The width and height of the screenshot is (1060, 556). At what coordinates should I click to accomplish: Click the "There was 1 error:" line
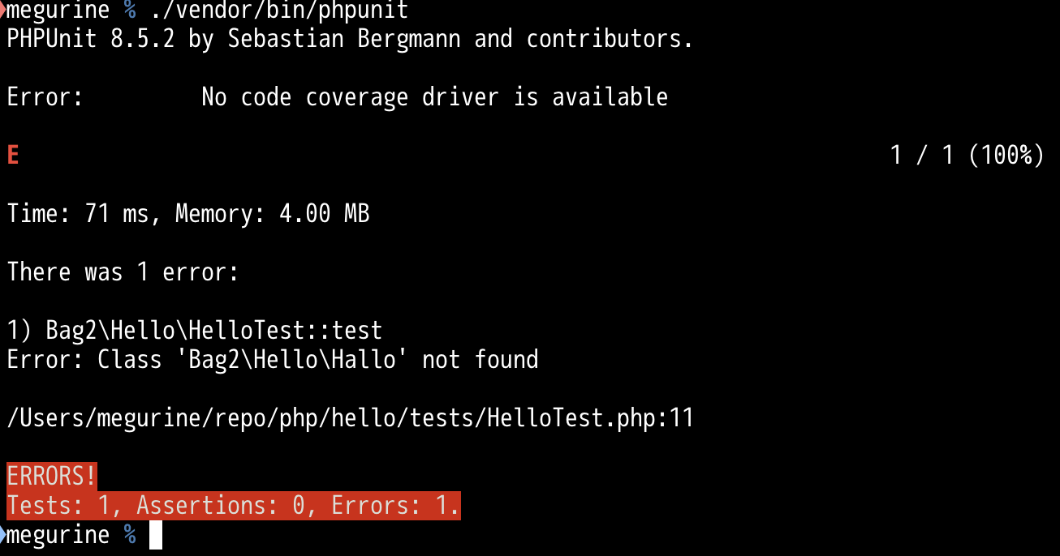123,272
